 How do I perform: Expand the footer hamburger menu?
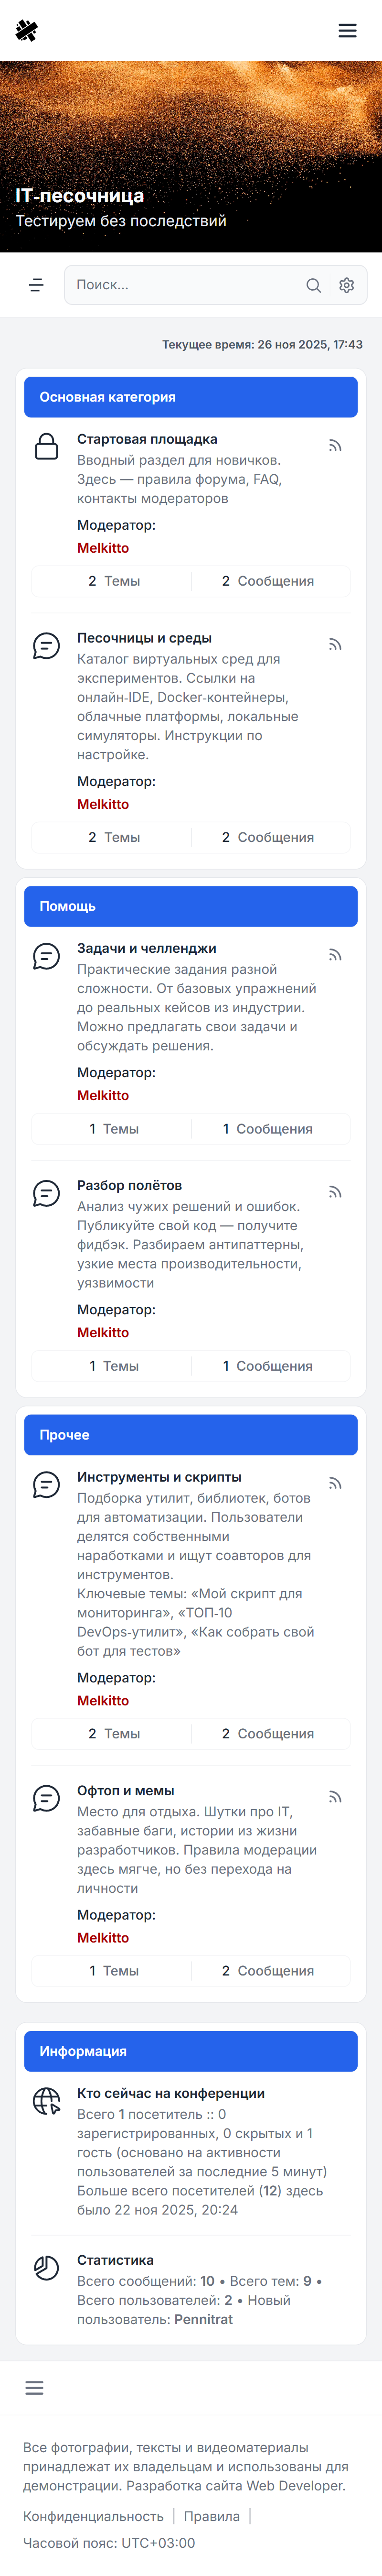pyautogui.click(x=34, y=2388)
